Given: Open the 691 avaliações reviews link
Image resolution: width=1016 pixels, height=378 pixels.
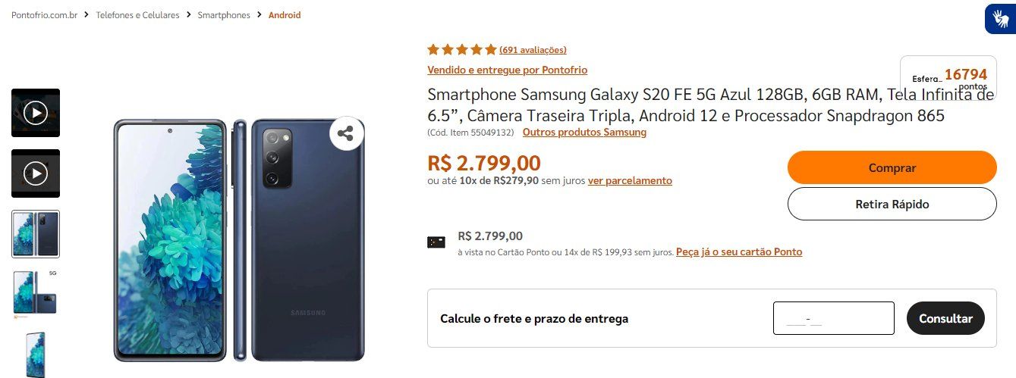Looking at the screenshot, I should coord(533,50).
